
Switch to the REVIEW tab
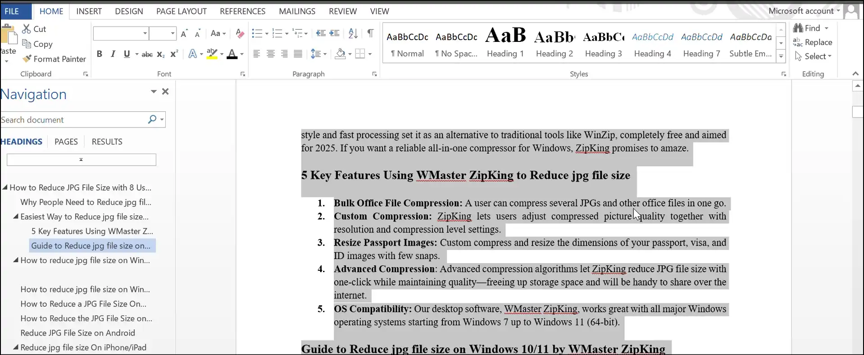342,11
